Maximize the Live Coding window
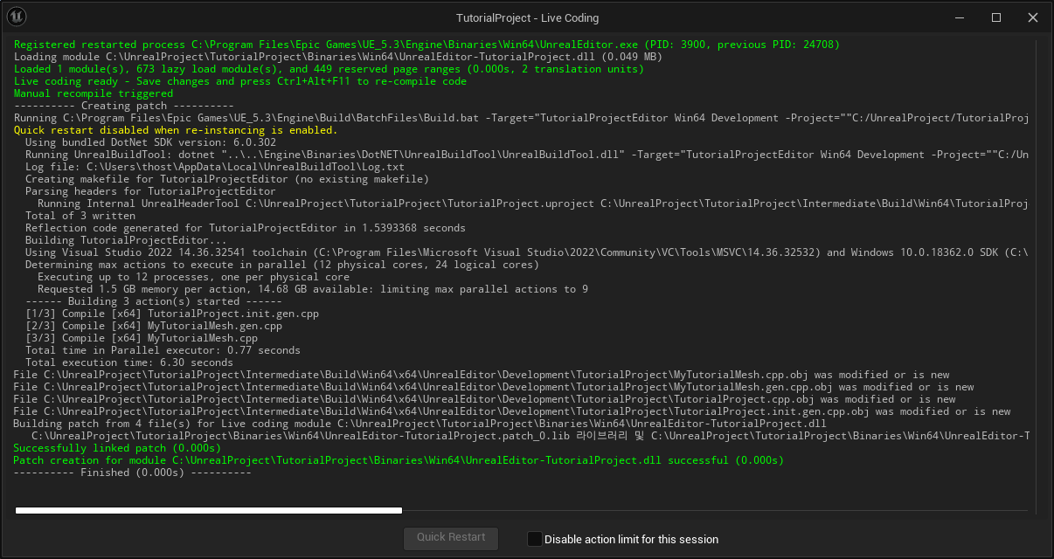1054x559 pixels. (x=996, y=17)
